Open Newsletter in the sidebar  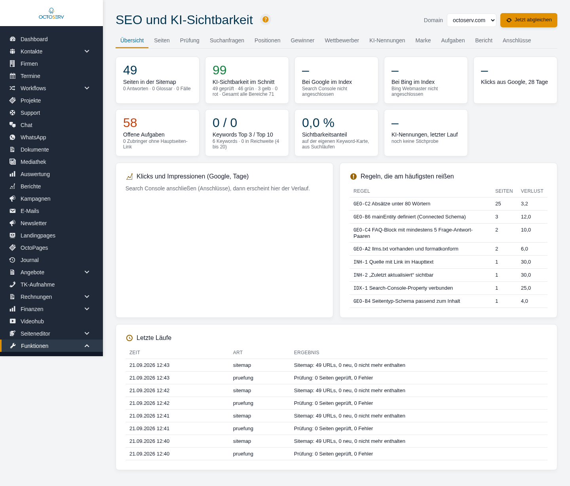point(51,223)
